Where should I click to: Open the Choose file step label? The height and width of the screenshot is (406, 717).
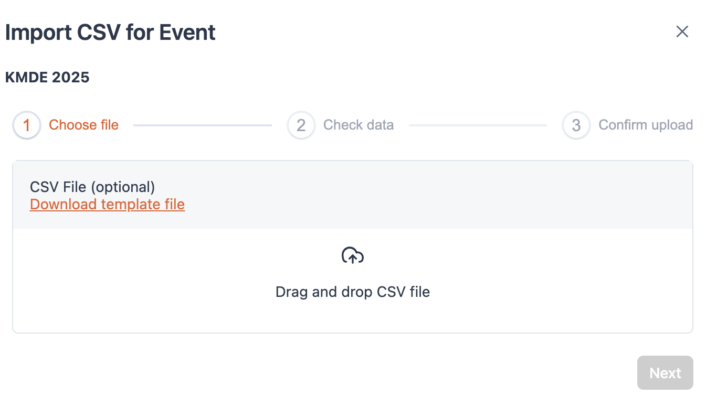coord(84,125)
